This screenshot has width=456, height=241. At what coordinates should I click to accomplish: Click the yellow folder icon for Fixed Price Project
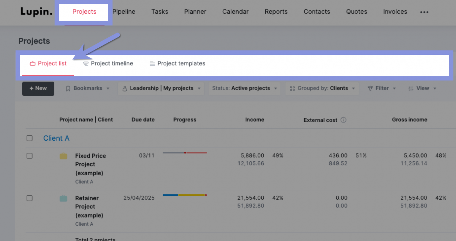63,156
